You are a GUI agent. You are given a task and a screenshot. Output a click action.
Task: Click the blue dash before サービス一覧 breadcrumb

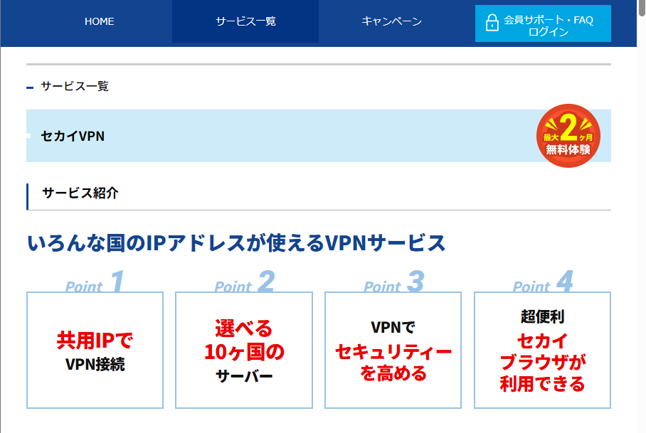pos(30,87)
